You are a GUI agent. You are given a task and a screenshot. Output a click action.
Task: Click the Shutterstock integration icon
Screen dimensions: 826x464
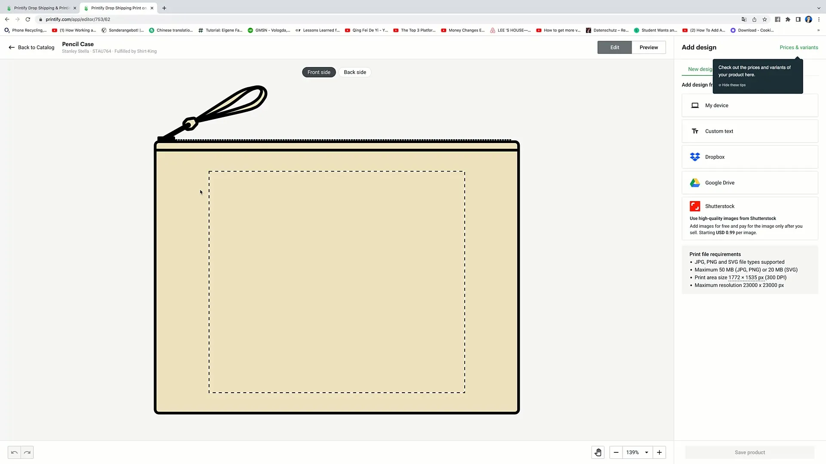point(695,206)
